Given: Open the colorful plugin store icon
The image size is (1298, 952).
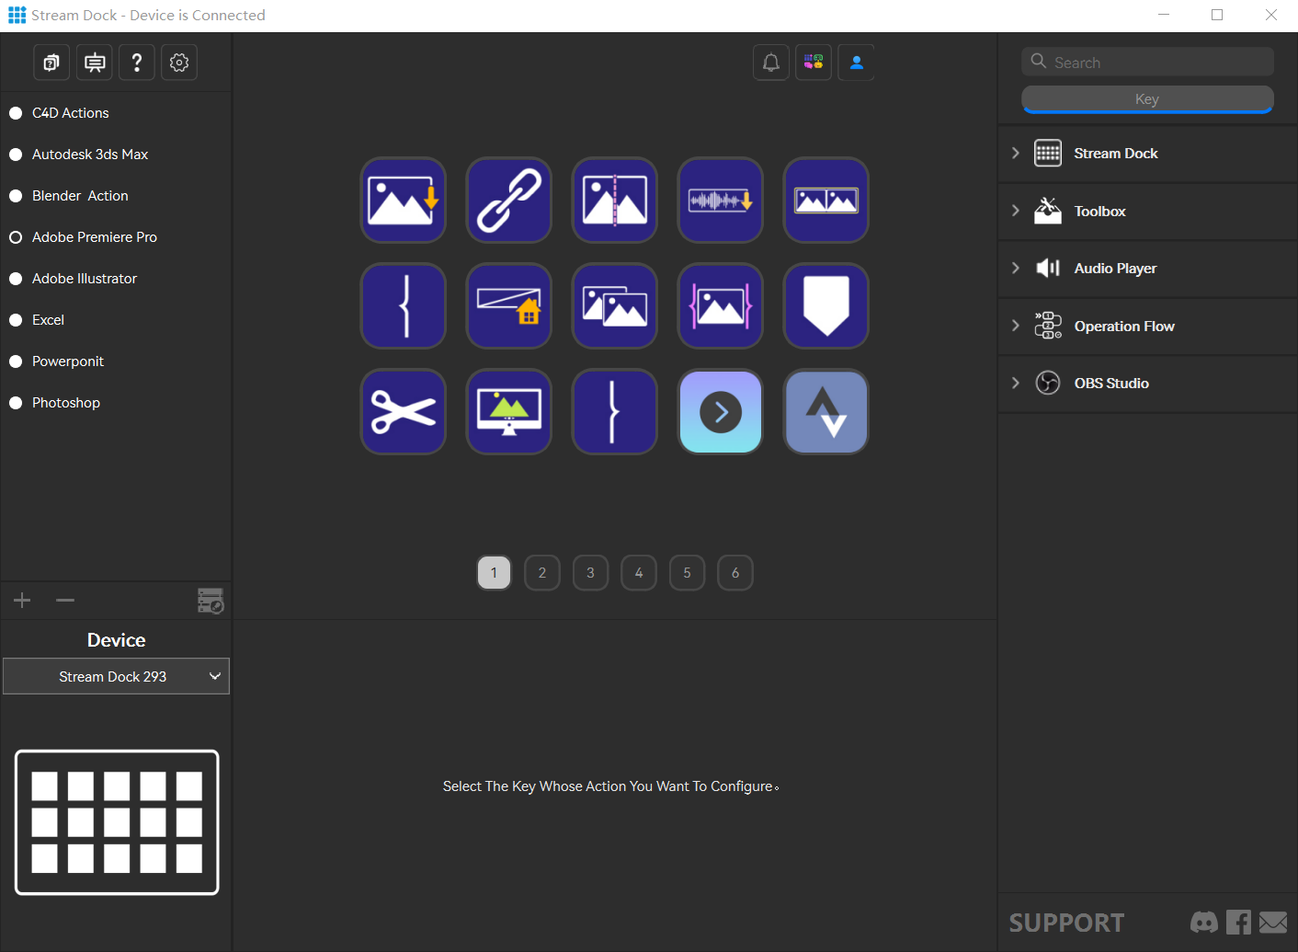Looking at the screenshot, I should pyautogui.click(x=814, y=63).
